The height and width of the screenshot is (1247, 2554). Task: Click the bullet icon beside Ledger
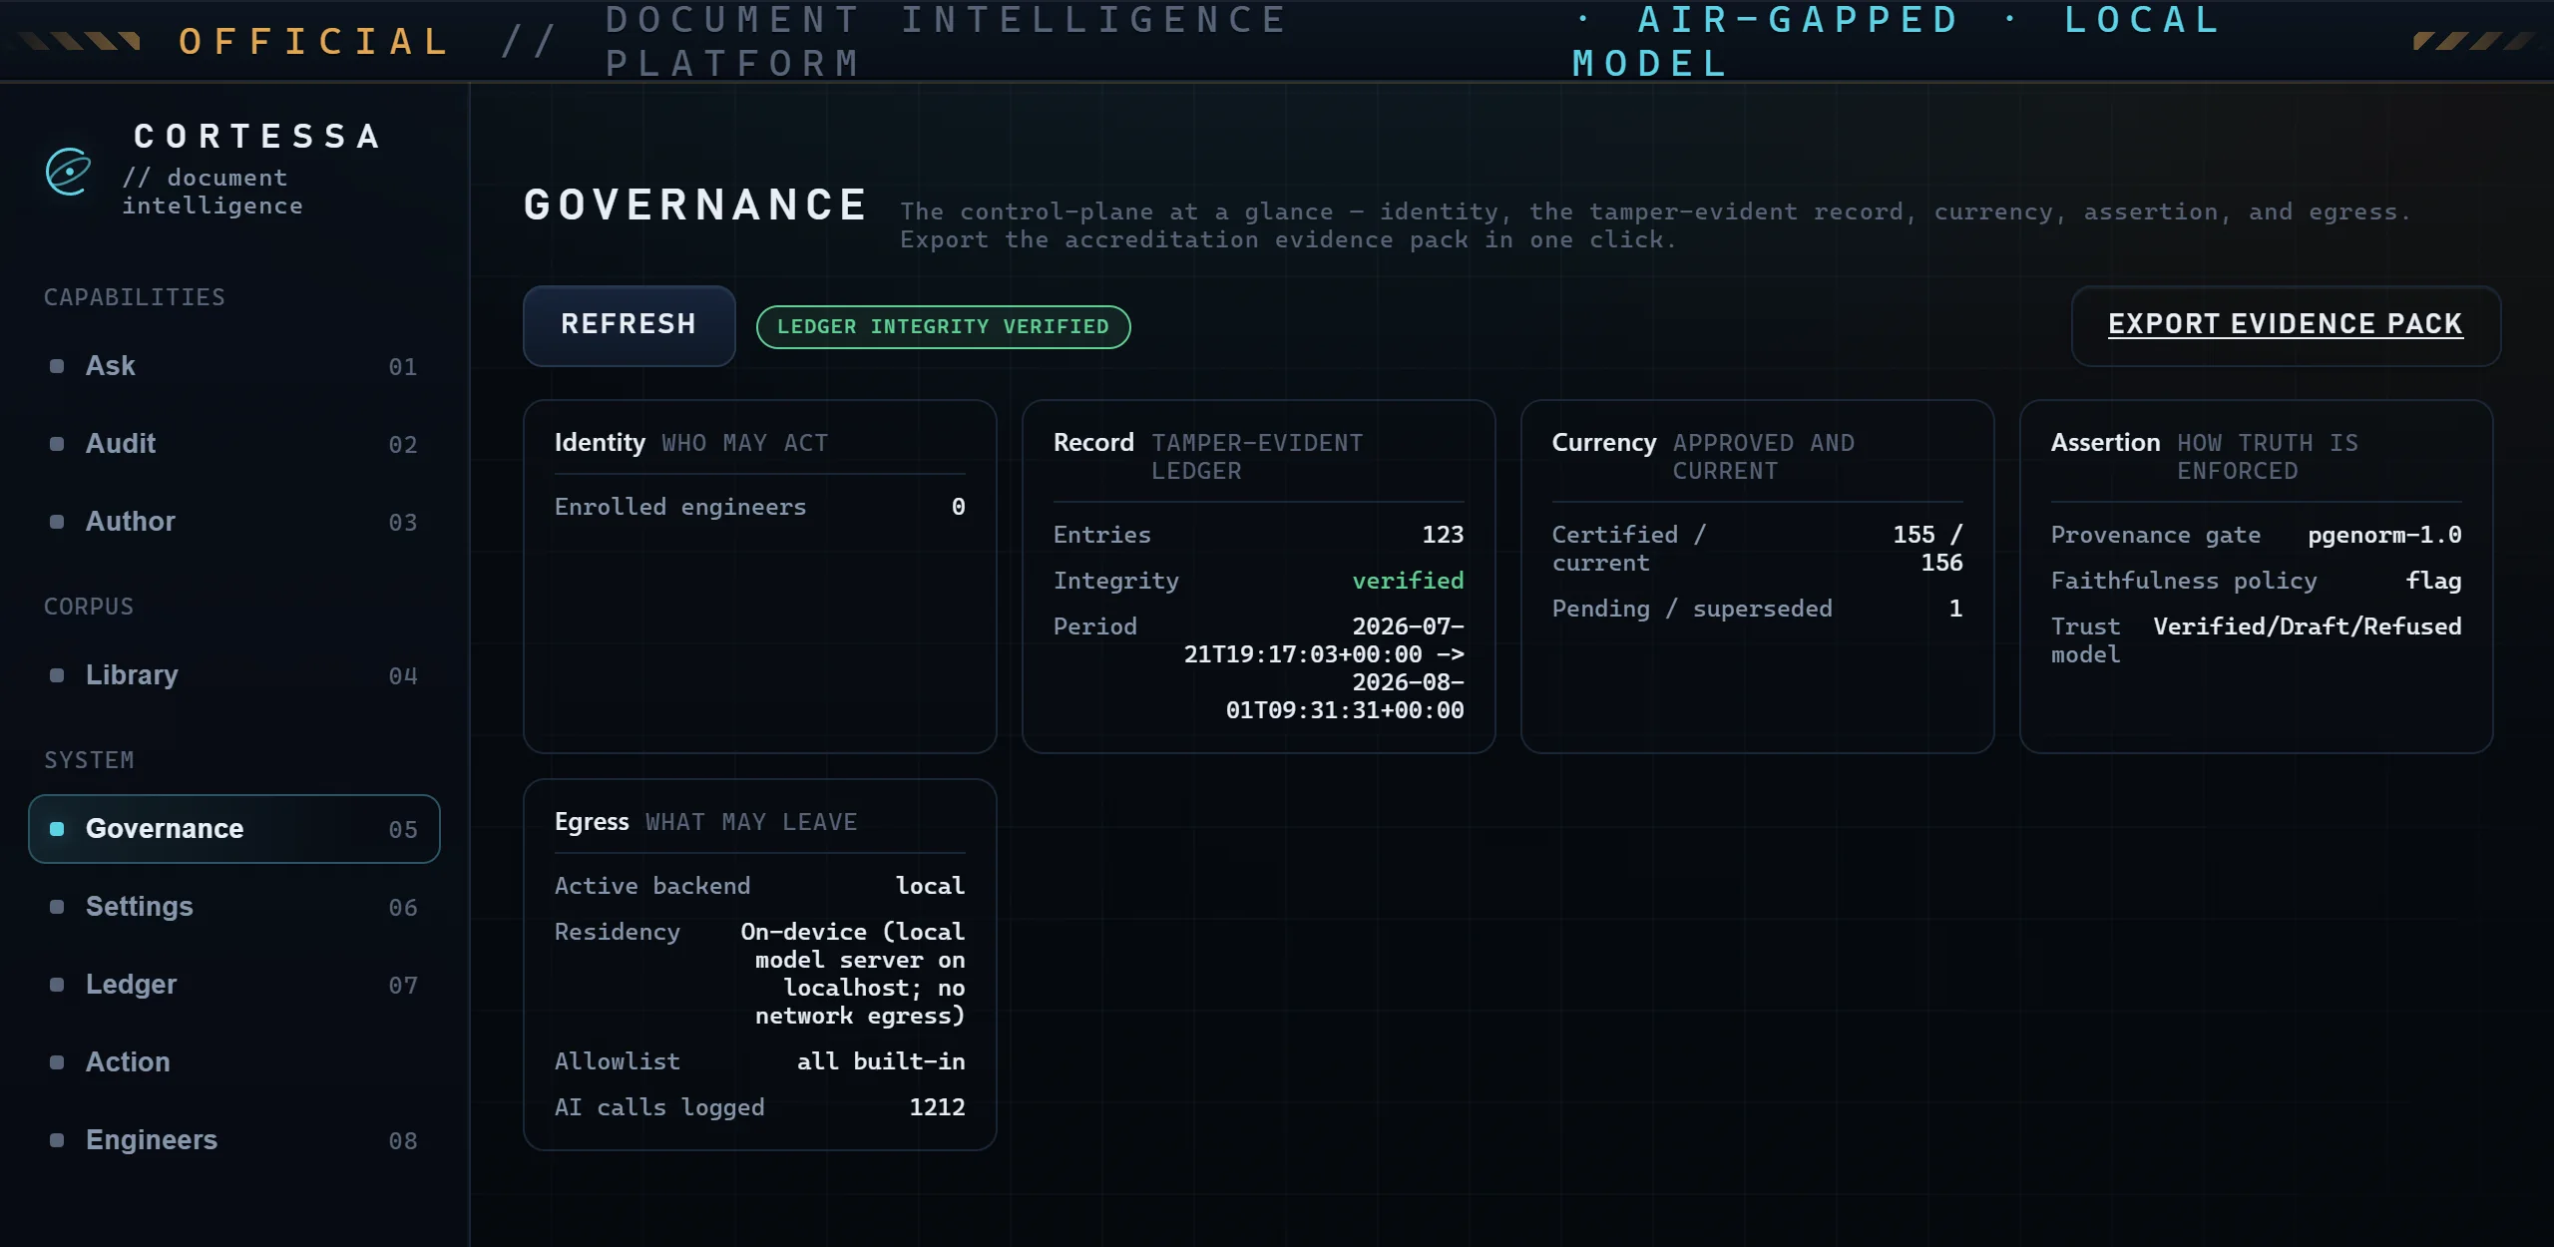(x=57, y=985)
